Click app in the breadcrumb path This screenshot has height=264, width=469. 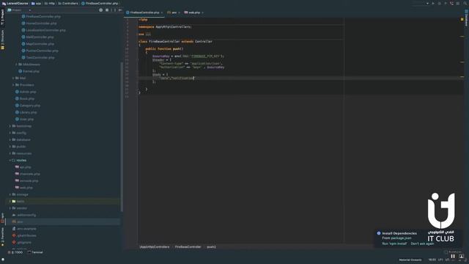point(36,3)
